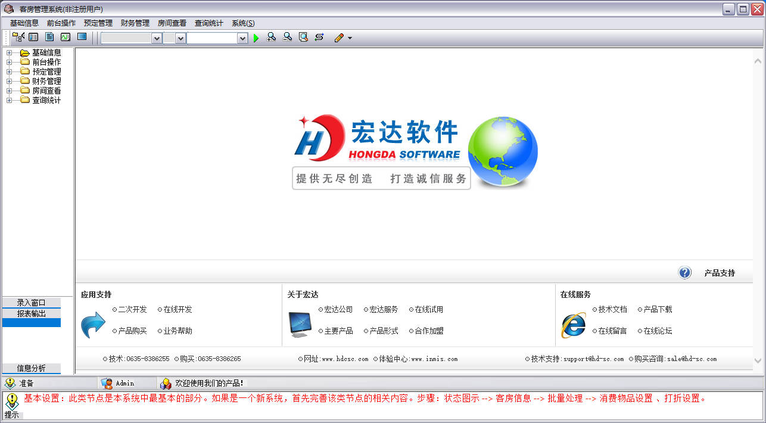Expand the 预定管理 tree node
This screenshot has height=423, width=766.
pos(9,71)
